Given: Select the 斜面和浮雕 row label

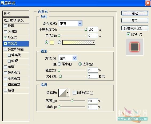Looking at the screenshot, I should click(x=15, y=49).
